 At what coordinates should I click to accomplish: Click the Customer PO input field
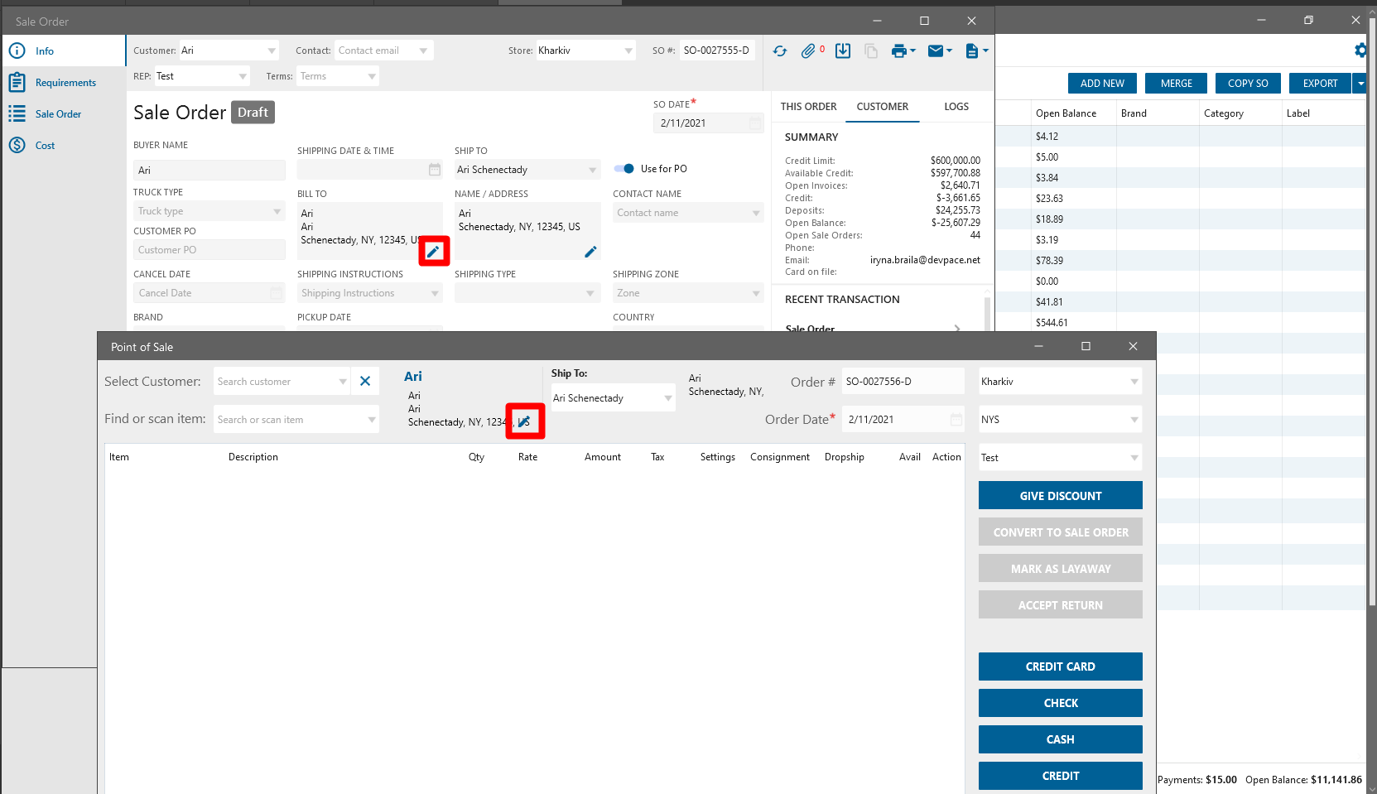click(209, 250)
